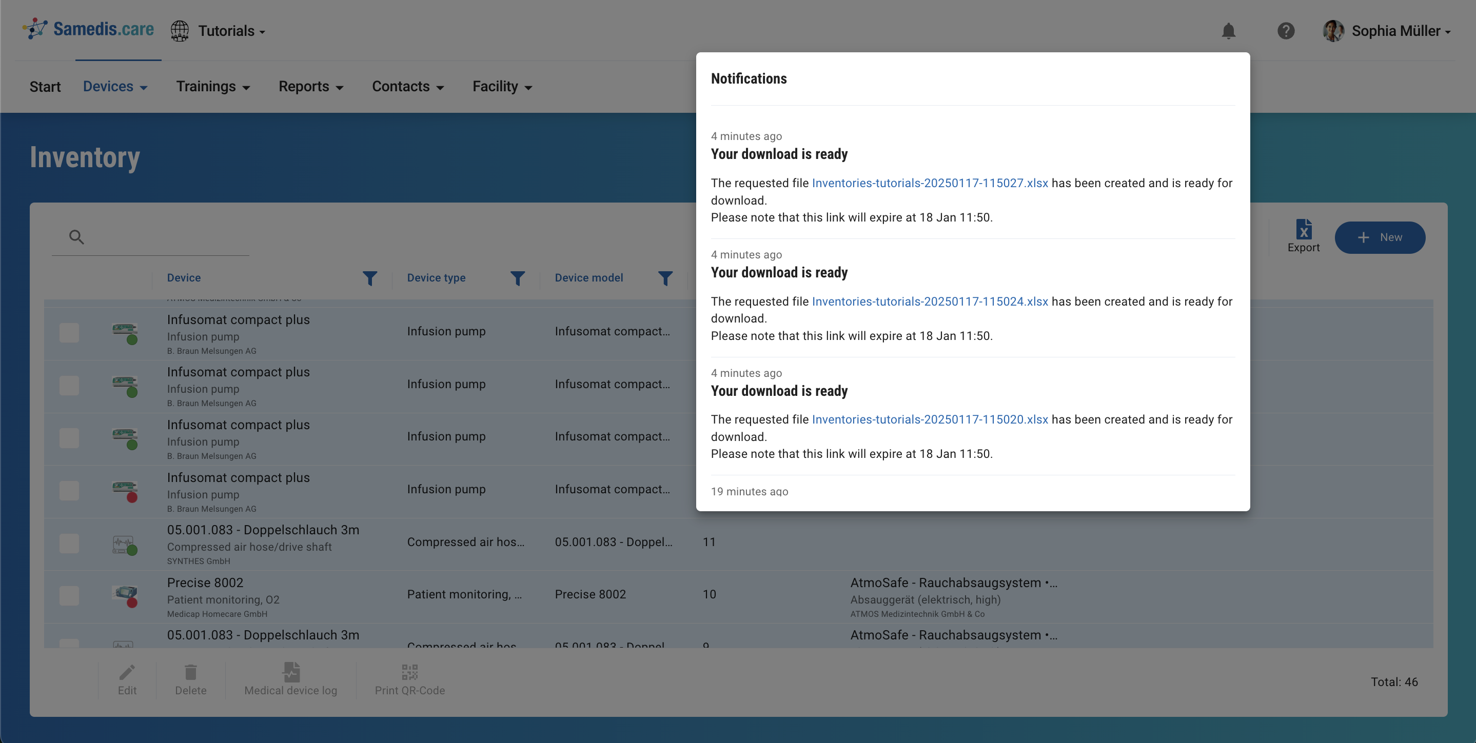Screen dimensions: 1476x743
Task: Tick the Doppelschlauch 3m row 11 checkbox
Action: 69,543
